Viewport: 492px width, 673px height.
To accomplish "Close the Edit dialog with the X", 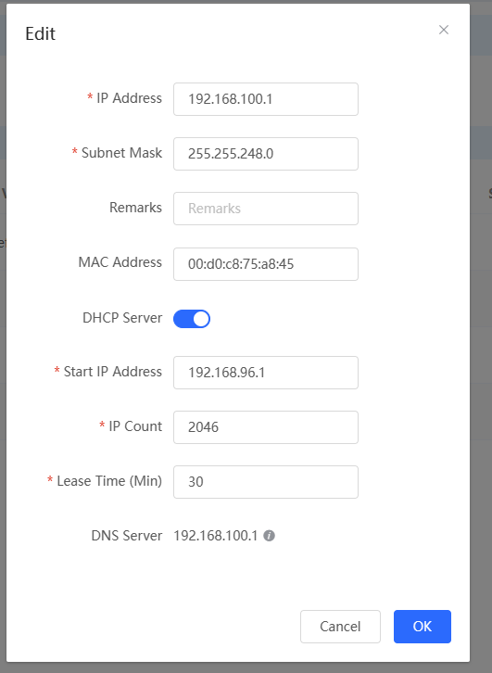I will click(444, 30).
